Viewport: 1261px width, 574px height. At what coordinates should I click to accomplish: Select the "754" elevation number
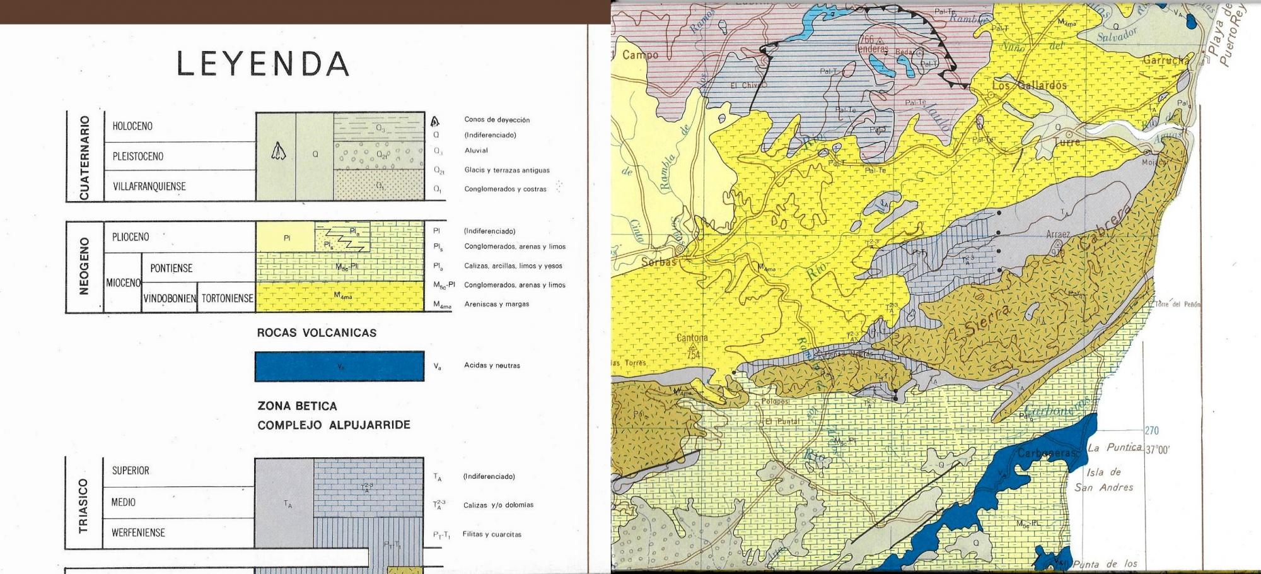693,354
